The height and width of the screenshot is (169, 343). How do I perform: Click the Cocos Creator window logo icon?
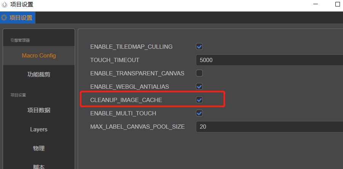pos(5,5)
